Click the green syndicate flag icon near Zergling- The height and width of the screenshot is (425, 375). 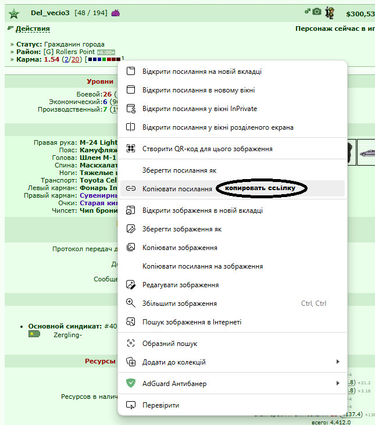point(34,334)
